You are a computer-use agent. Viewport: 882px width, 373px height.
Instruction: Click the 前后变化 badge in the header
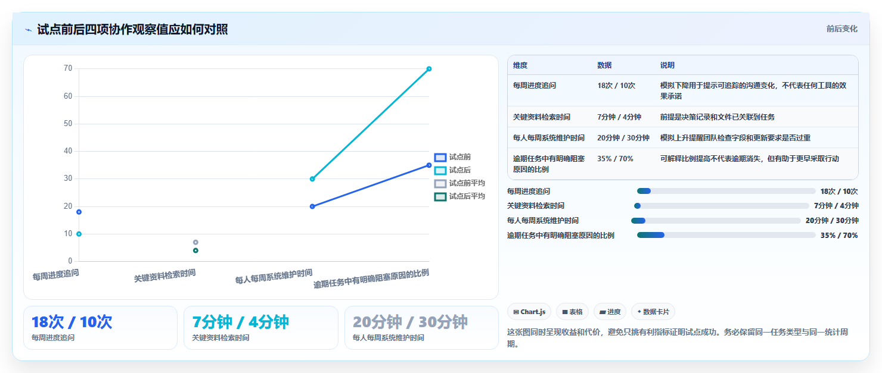tap(842, 29)
